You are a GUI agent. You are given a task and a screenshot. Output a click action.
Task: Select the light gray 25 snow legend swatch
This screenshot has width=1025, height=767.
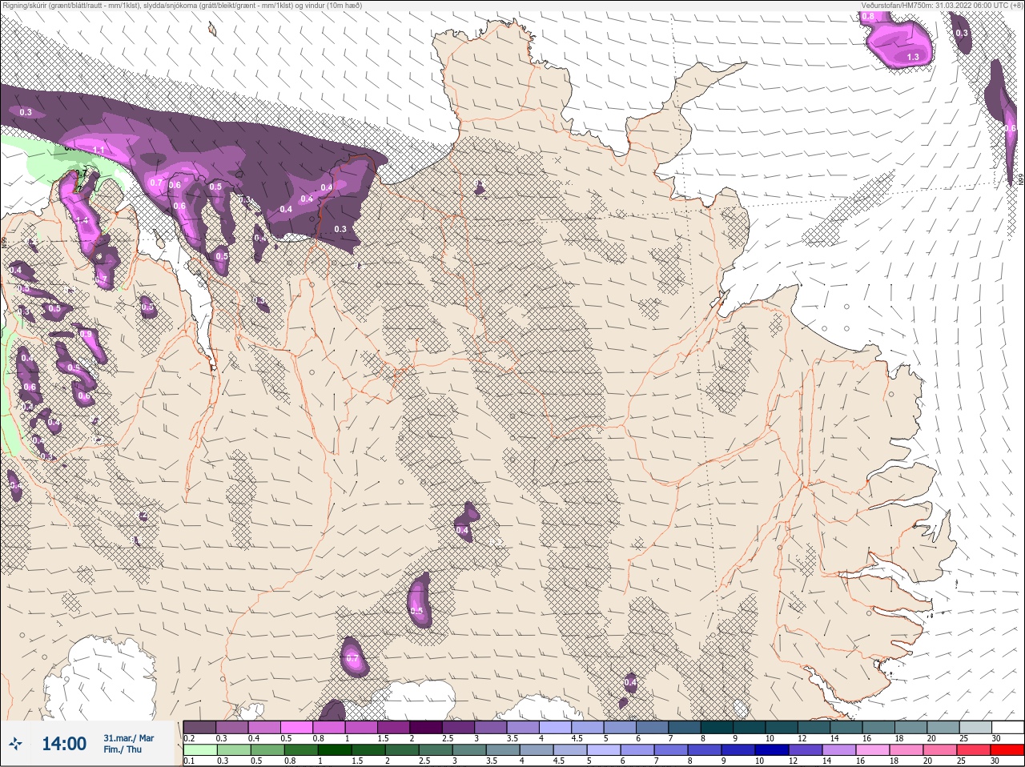pyautogui.click(x=975, y=727)
